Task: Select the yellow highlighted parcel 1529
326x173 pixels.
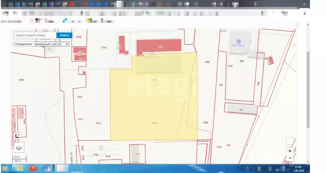Action: click(154, 103)
